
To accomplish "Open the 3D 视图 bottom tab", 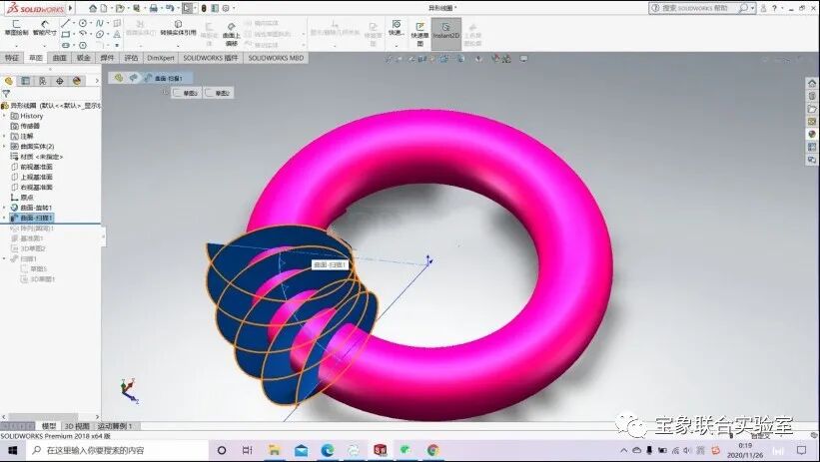I will [x=77, y=426].
